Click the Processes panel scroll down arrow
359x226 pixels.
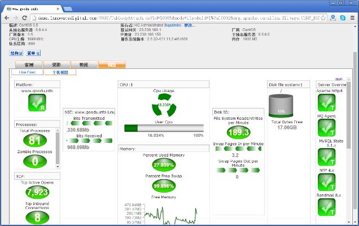pyautogui.click(x=58, y=167)
